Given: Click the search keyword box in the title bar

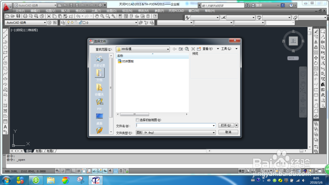Looking at the screenshot, I should click(222, 6).
